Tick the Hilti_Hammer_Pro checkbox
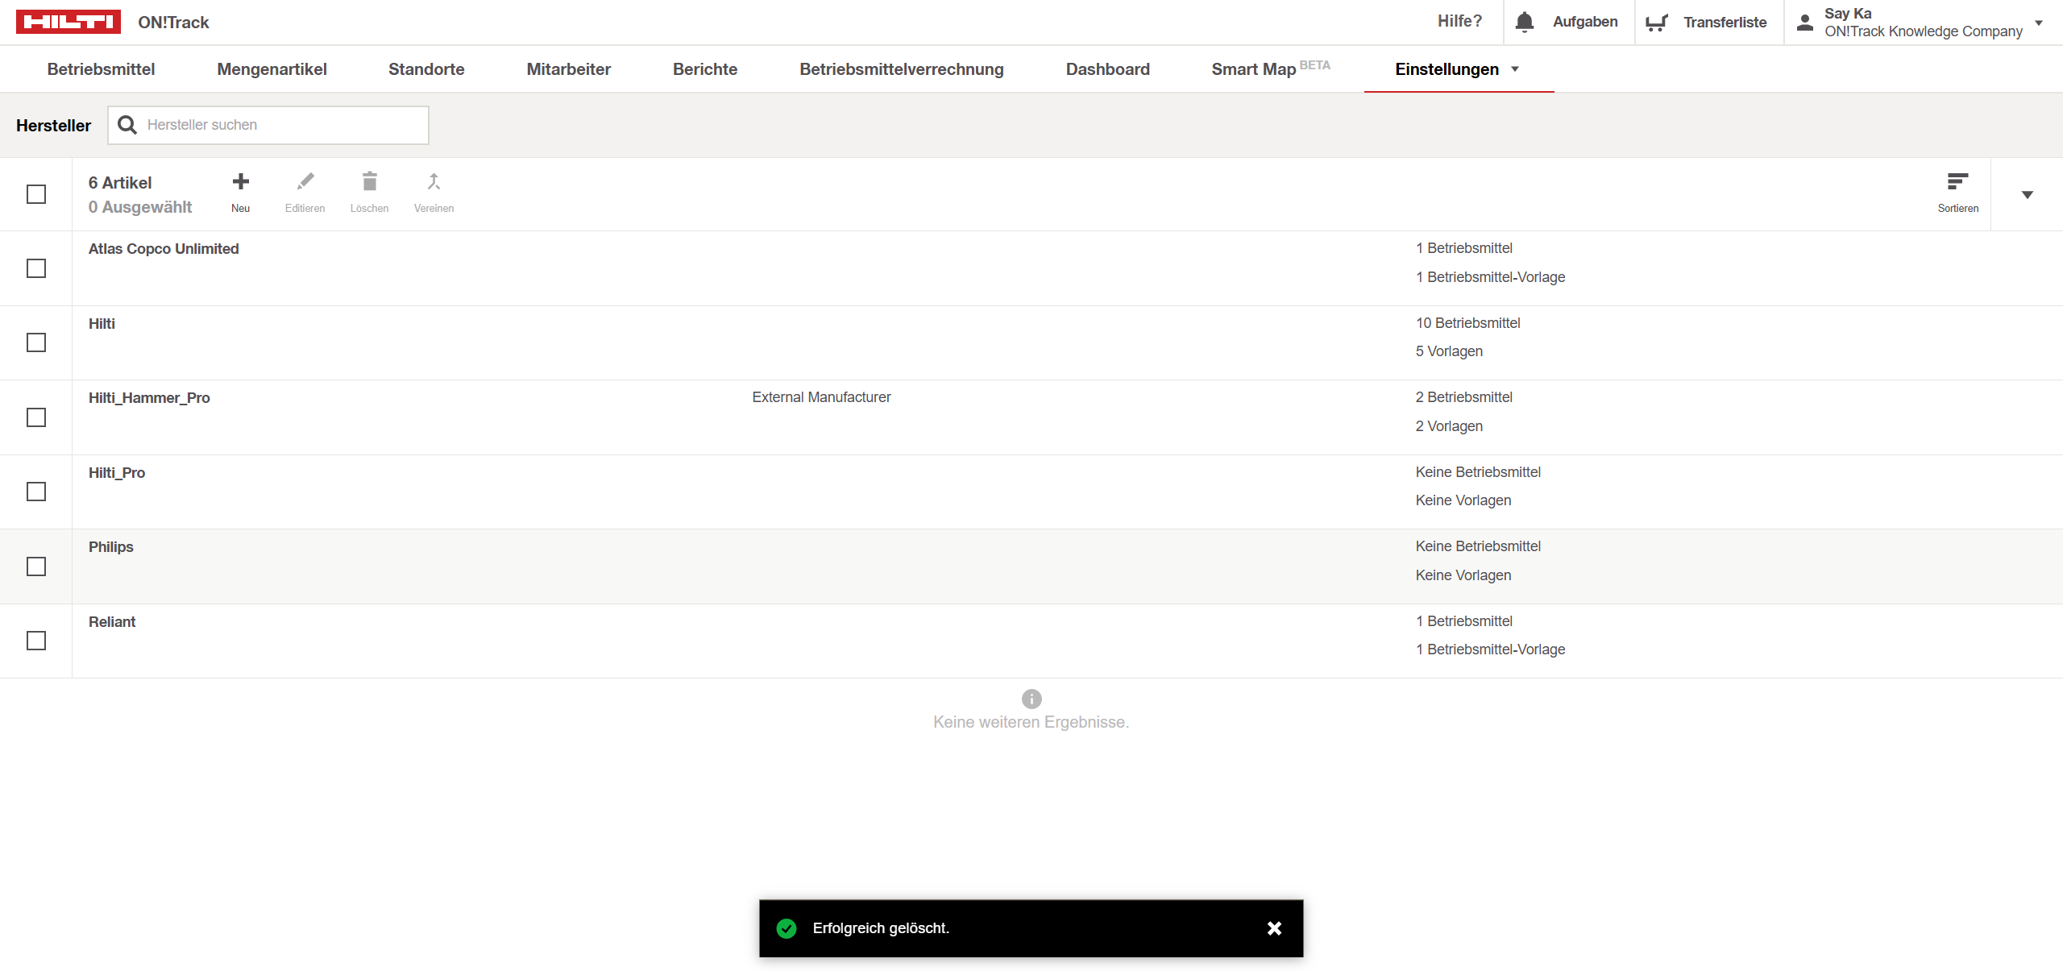The height and width of the screenshot is (971, 2063). pos(36,417)
